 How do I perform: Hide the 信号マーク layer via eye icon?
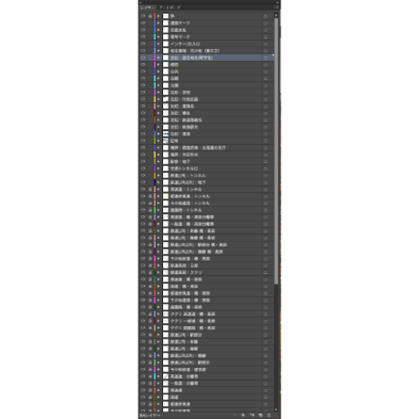143,36
